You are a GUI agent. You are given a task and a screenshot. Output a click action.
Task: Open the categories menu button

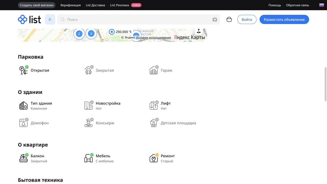pyautogui.click(x=50, y=19)
